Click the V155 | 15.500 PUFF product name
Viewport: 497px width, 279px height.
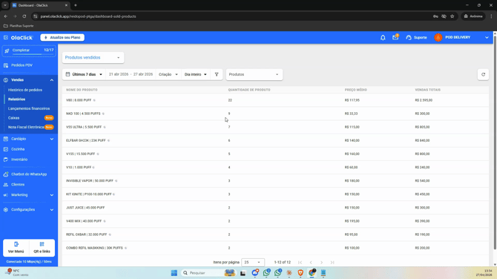click(x=81, y=154)
